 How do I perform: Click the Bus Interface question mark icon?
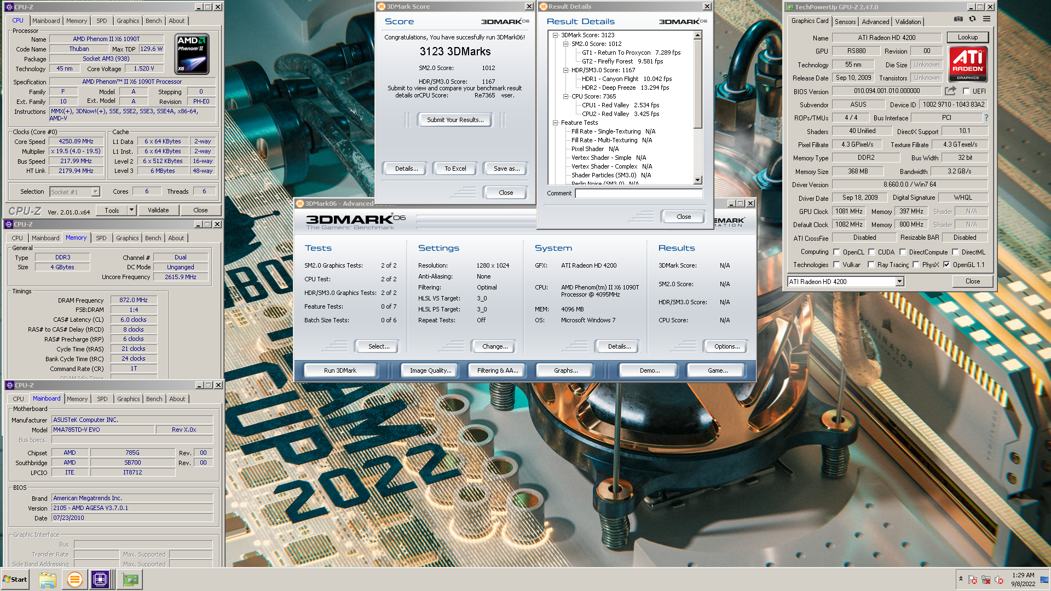[x=986, y=118]
